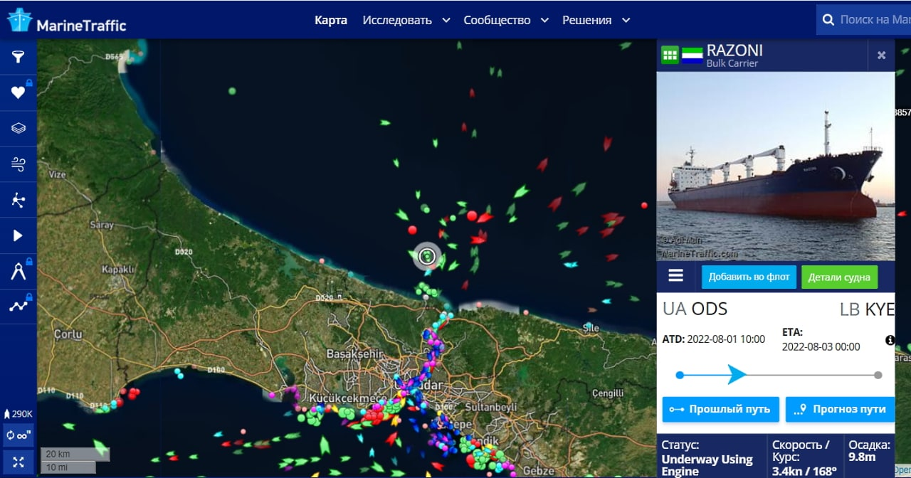This screenshot has width=911, height=478.
Task: Toggle map auto-refresh infinity button
Action: [x=19, y=435]
